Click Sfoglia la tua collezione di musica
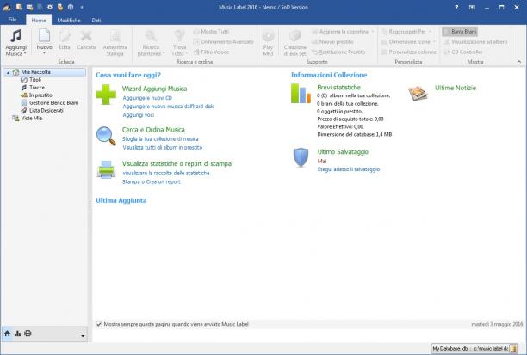The width and height of the screenshot is (527, 355). (160, 139)
